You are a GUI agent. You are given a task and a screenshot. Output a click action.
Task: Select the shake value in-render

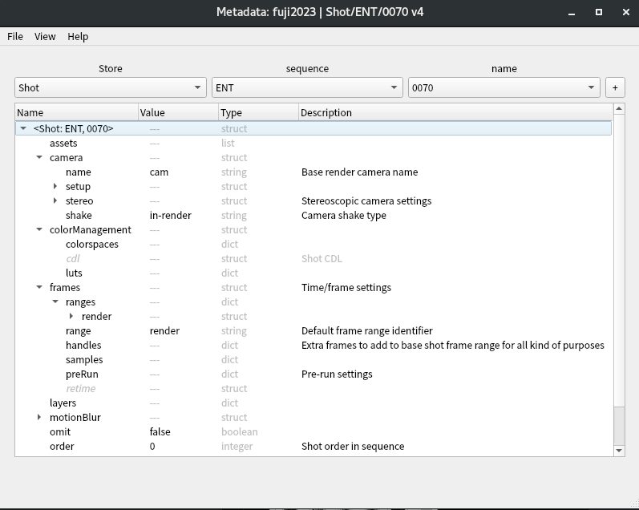[x=170, y=216]
